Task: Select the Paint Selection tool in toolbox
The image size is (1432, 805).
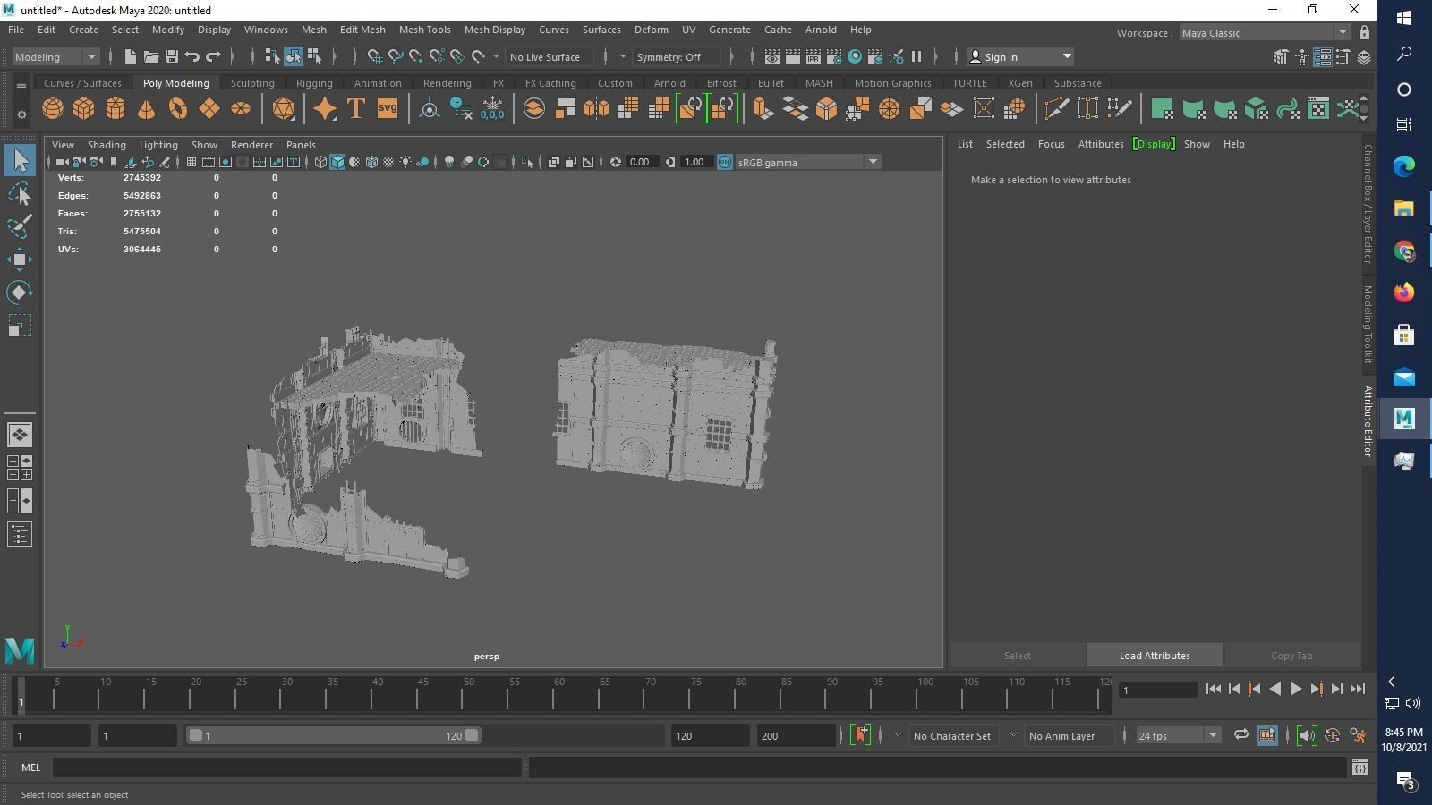Action: (x=20, y=226)
